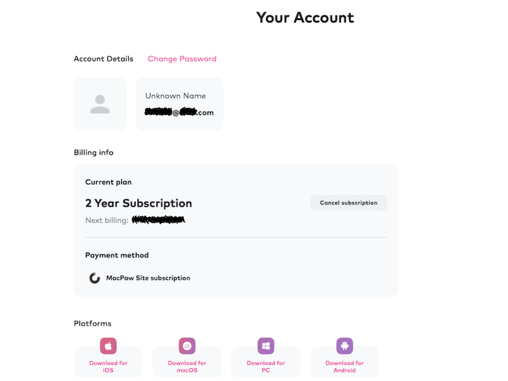
Task: Click the redacted account email address
Action: [179, 112]
